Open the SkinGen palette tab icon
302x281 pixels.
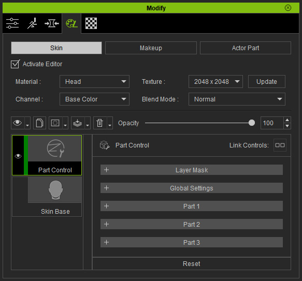click(x=71, y=23)
